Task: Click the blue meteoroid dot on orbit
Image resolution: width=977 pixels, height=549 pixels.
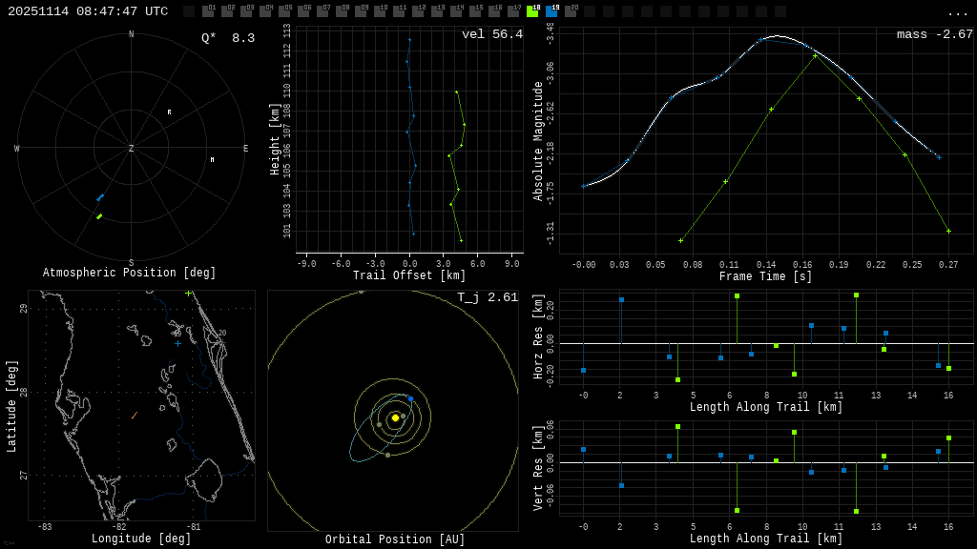Action: (410, 398)
